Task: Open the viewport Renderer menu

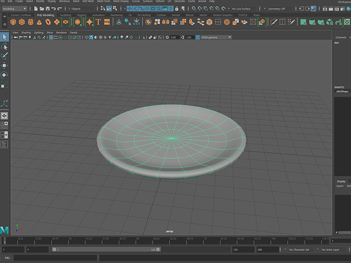Action: point(61,32)
